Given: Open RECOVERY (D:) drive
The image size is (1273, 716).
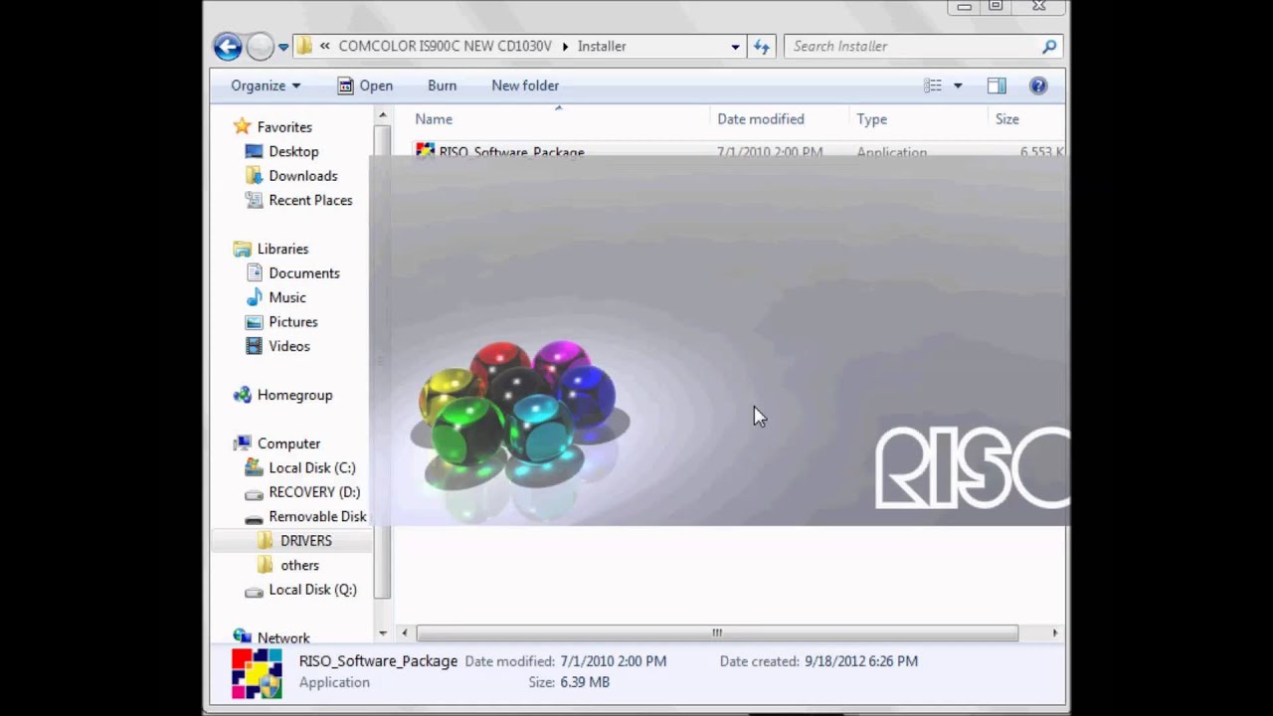Looking at the screenshot, I should pos(314,492).
